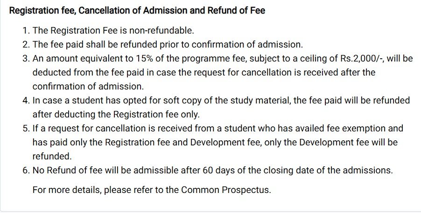
Task: Click the list number '1.' marker
Action: [x=26, y=31]
